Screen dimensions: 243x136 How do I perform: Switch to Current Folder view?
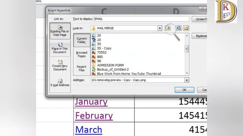[82, 40]
